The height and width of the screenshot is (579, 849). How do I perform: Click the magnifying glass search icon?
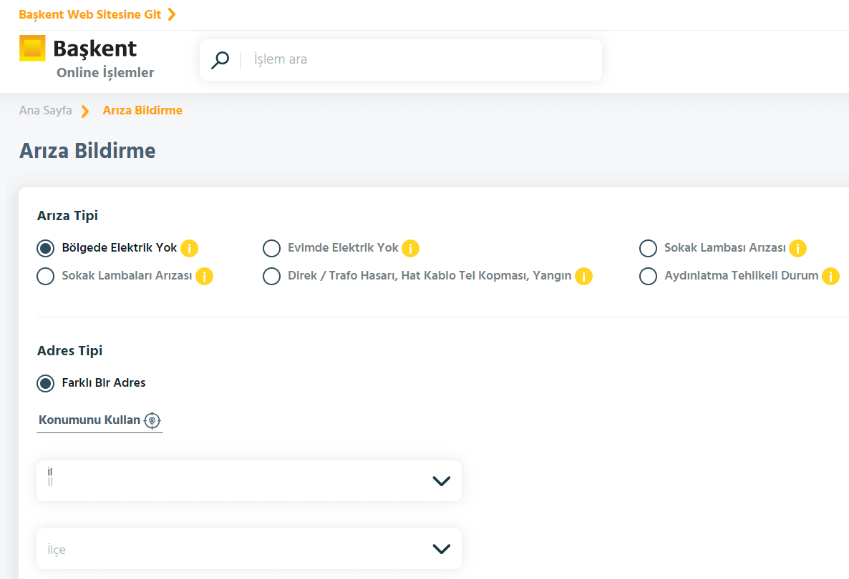pos(220,60)
